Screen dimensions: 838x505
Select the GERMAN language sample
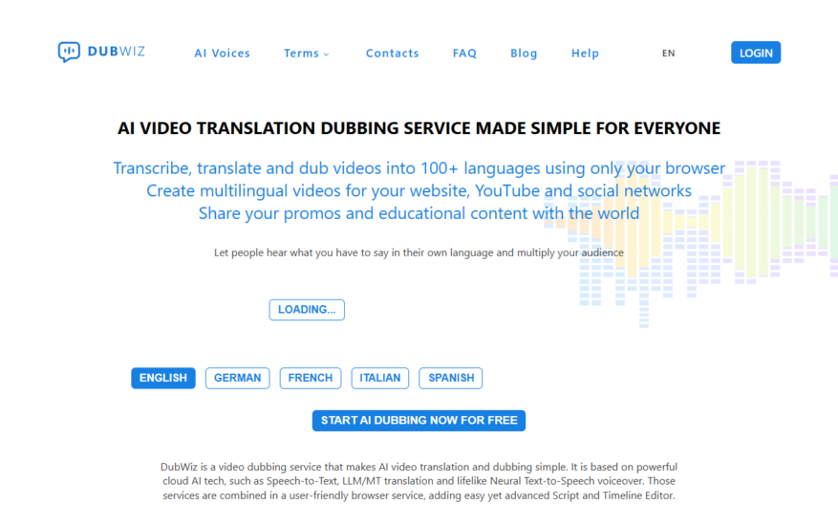(x=237, y=378)
